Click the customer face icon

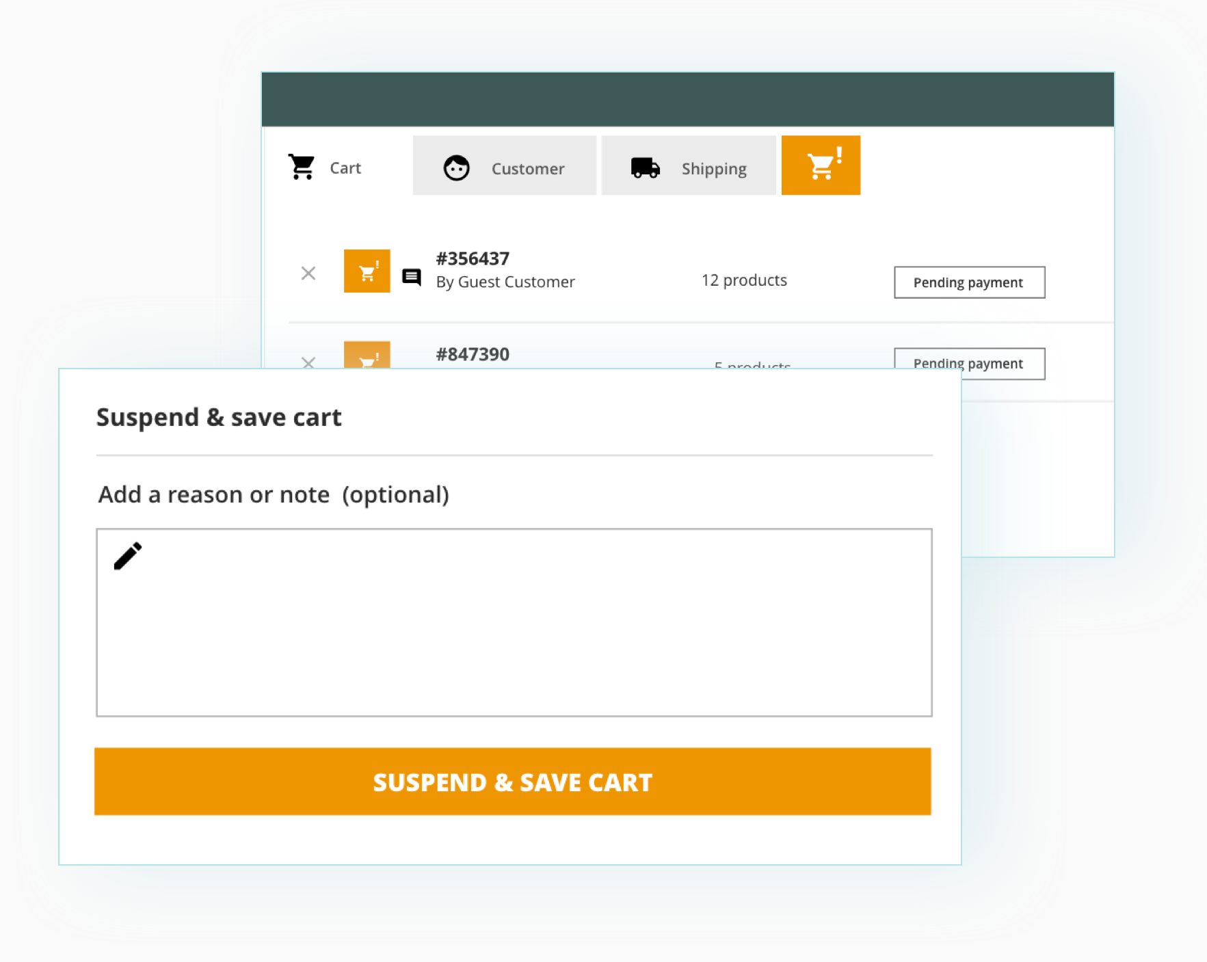tap(456, 168)
